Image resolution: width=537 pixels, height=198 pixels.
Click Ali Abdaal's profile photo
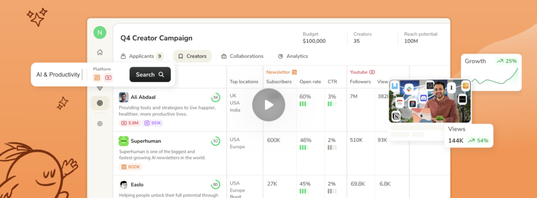click(124, 97)
